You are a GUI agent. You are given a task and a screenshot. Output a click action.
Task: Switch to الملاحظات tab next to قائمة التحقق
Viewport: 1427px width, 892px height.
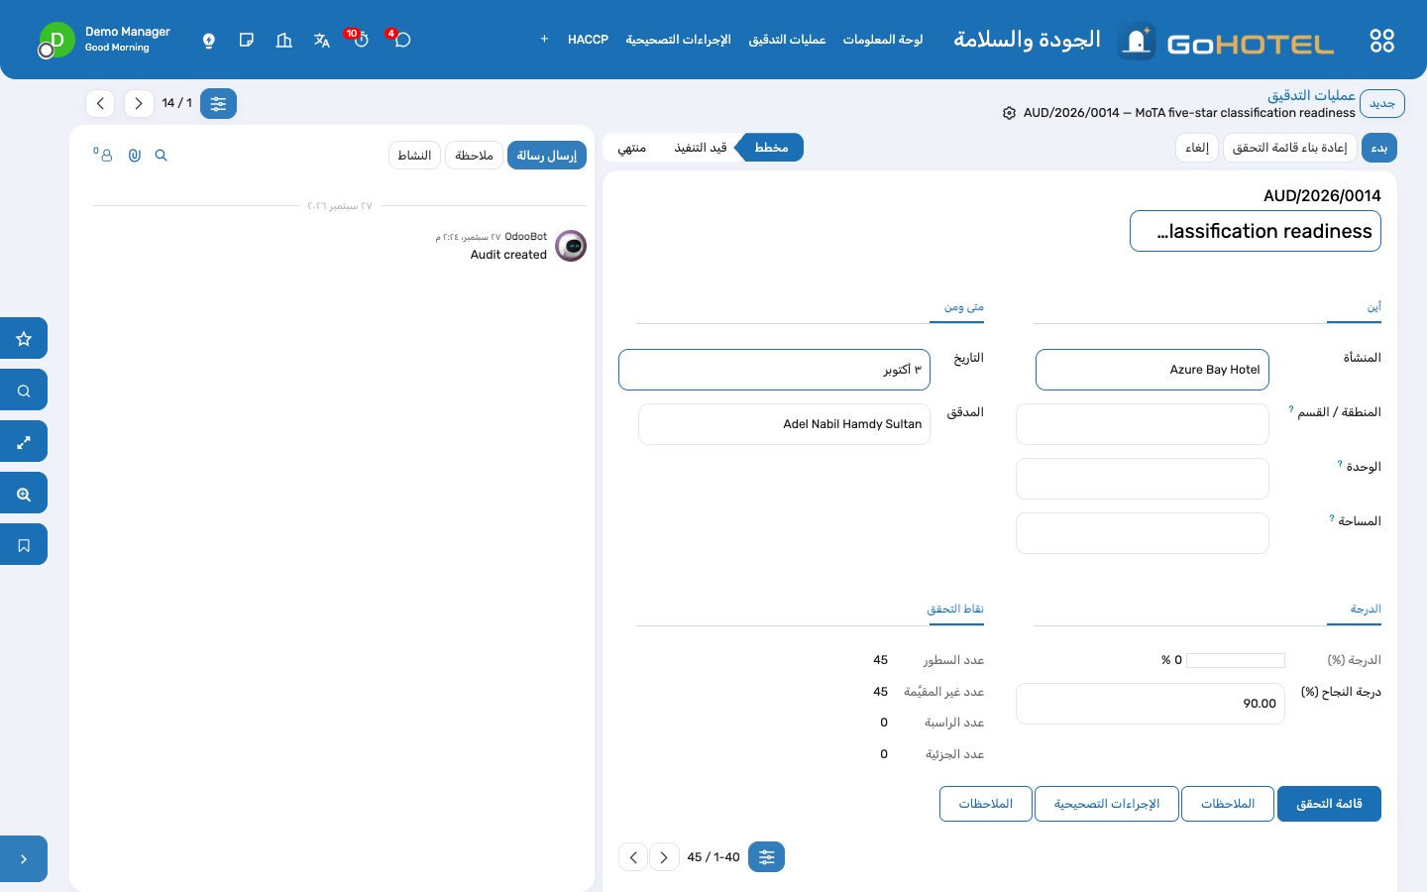point(1228,804)
